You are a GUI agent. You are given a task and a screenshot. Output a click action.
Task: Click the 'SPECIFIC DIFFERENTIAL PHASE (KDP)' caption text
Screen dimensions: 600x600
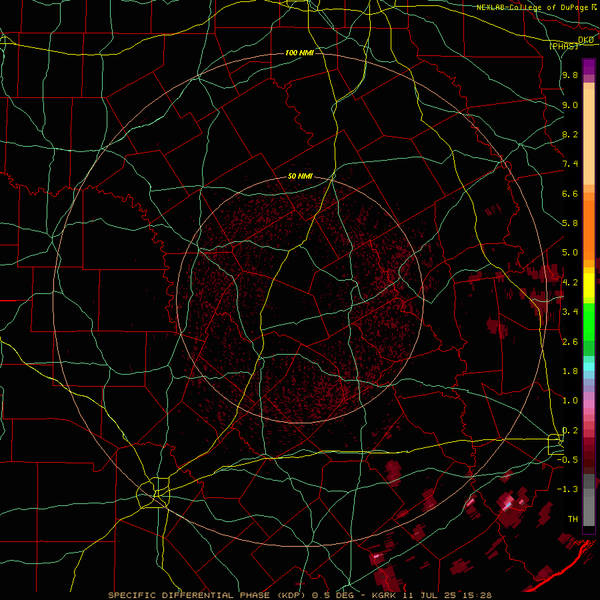[207, 595]
